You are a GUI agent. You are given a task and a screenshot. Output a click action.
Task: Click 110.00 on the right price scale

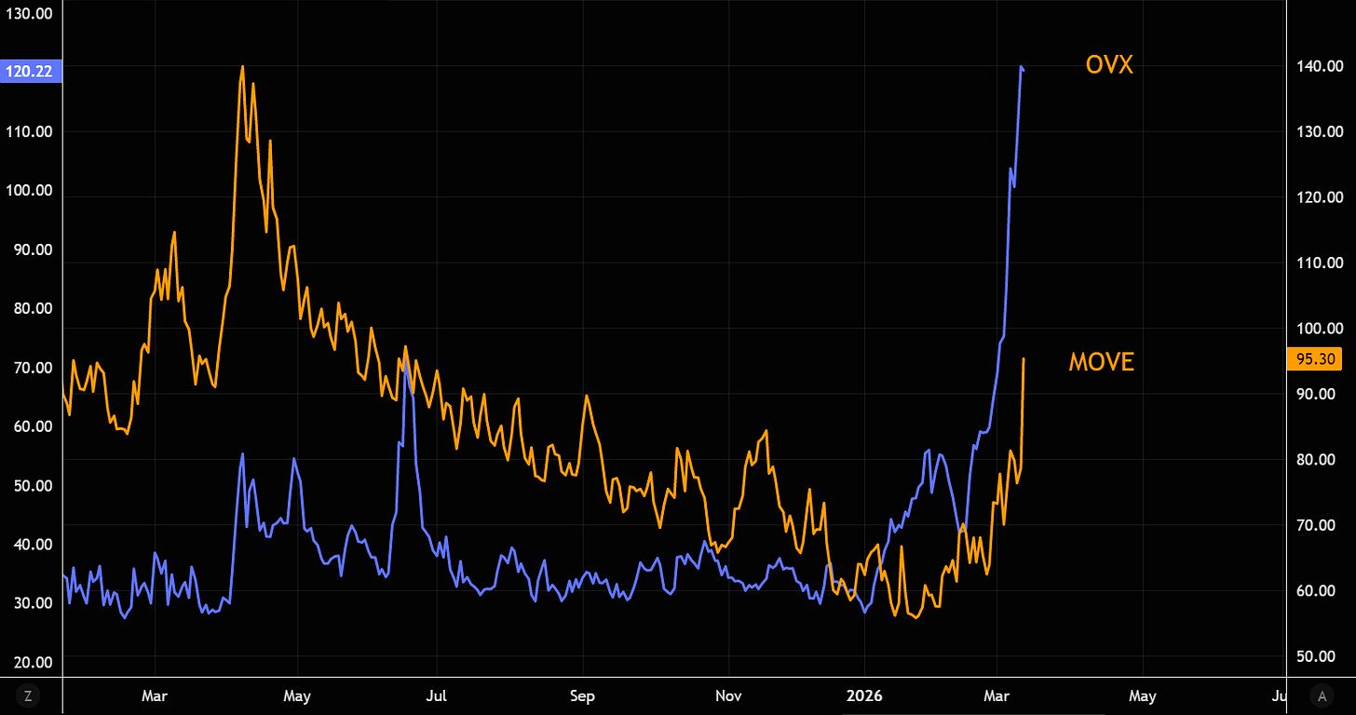click(x=1321, y=263)
